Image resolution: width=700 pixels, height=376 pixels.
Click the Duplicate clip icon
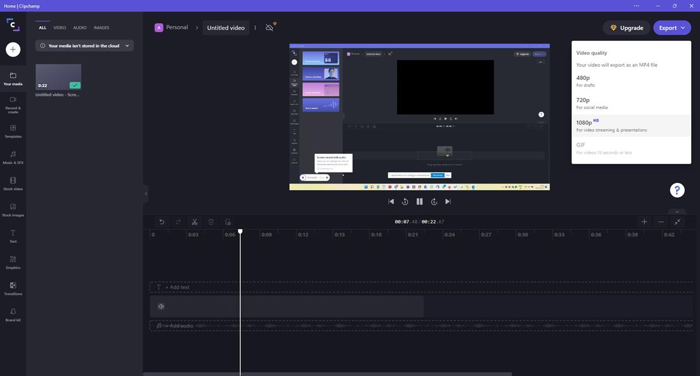click(228, 222)
